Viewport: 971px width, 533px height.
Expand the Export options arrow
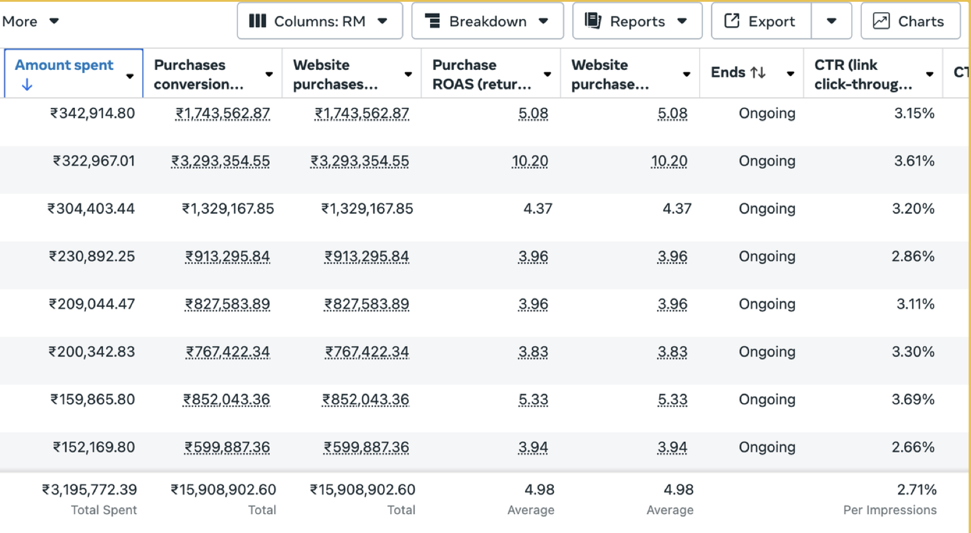[x=831, y=21]
